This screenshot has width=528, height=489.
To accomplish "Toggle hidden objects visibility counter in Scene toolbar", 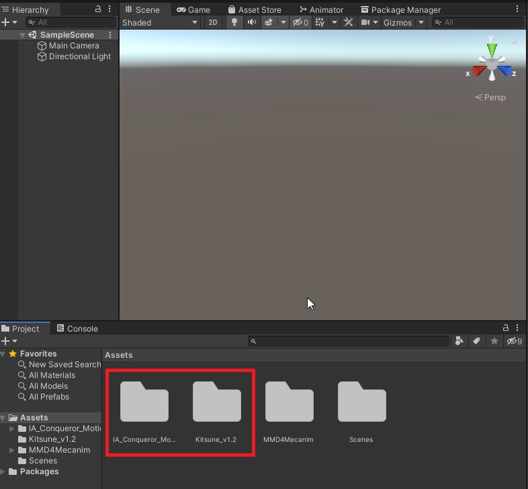I will click(x=300, y=22).
